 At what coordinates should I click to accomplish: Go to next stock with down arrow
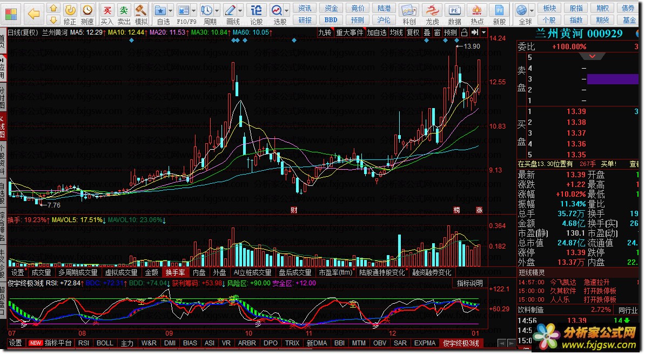click(53, 20)
